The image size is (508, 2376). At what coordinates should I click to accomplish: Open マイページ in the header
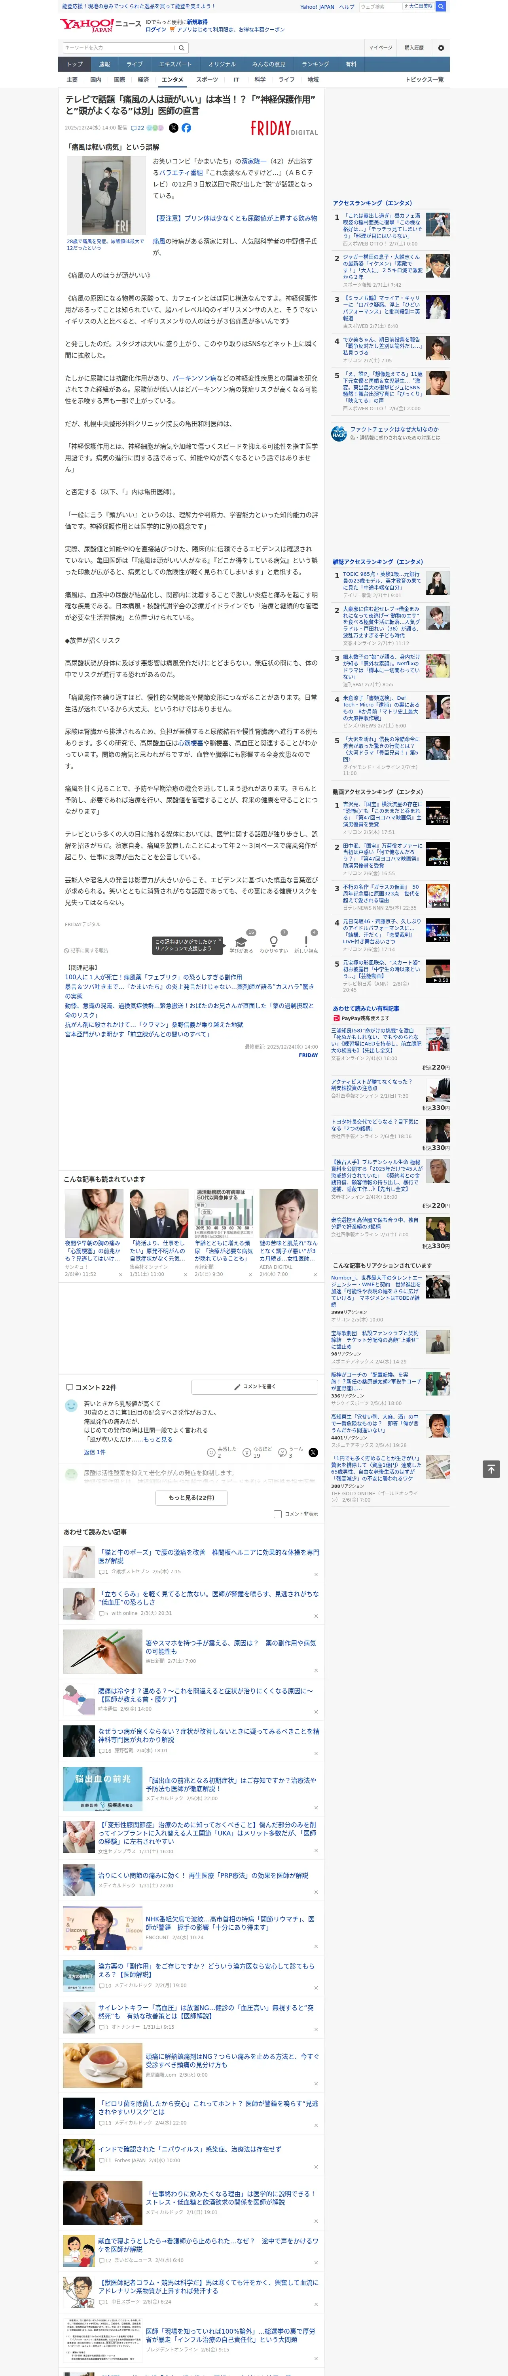(x=380, y=48)
